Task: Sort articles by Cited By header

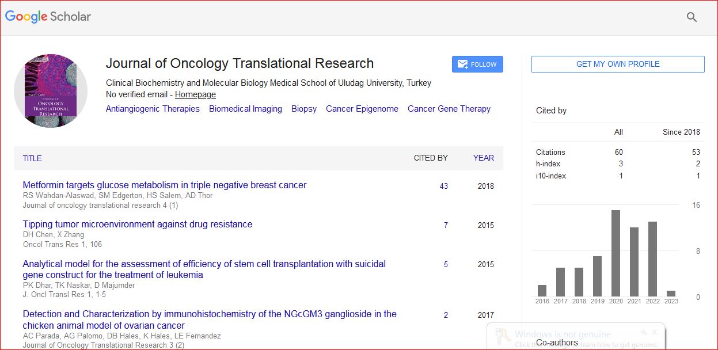Action: click(x=430, y=158)
